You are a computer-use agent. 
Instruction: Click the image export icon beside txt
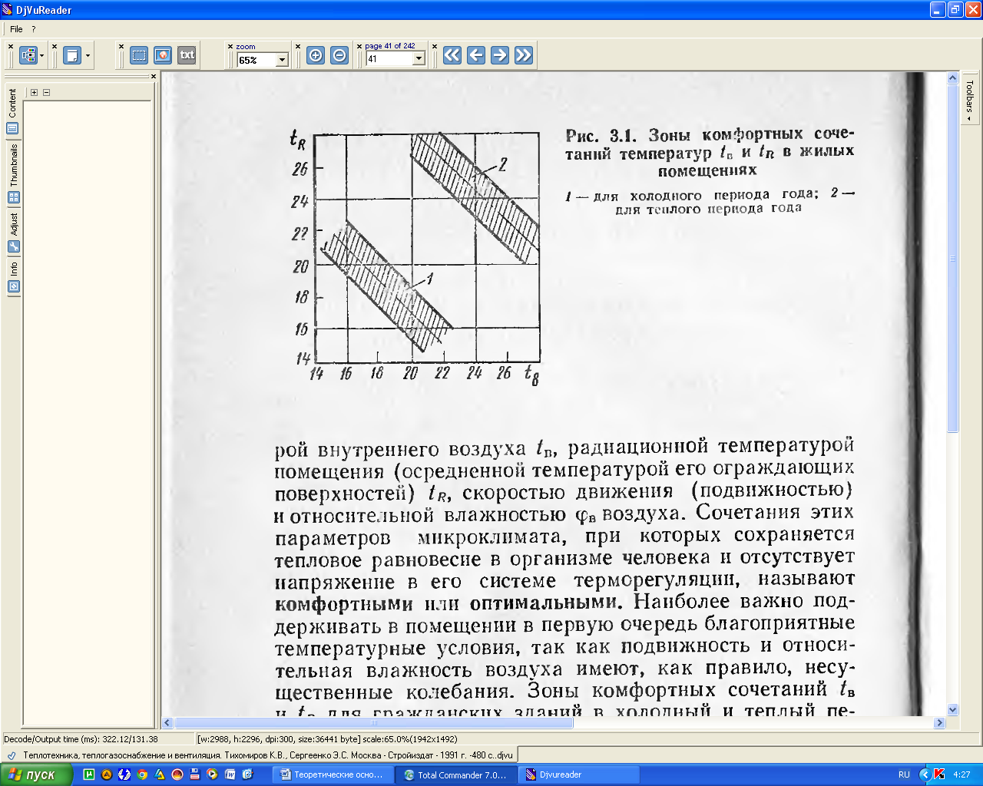click(163, 55)
